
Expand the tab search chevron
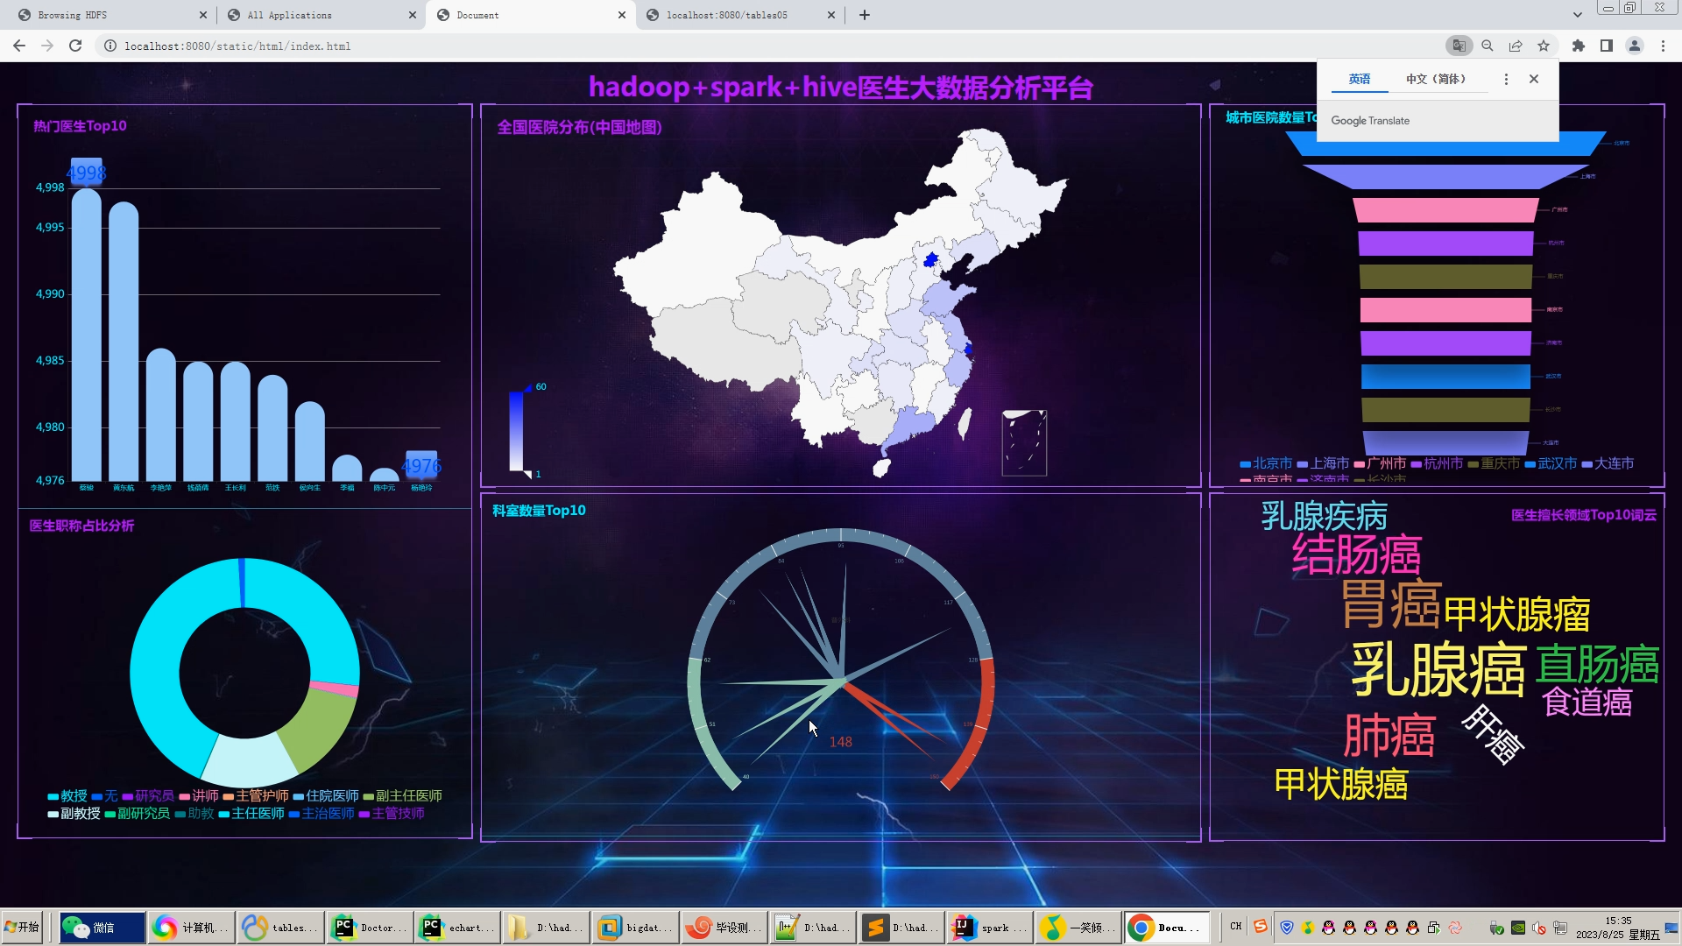[1578, 15]
